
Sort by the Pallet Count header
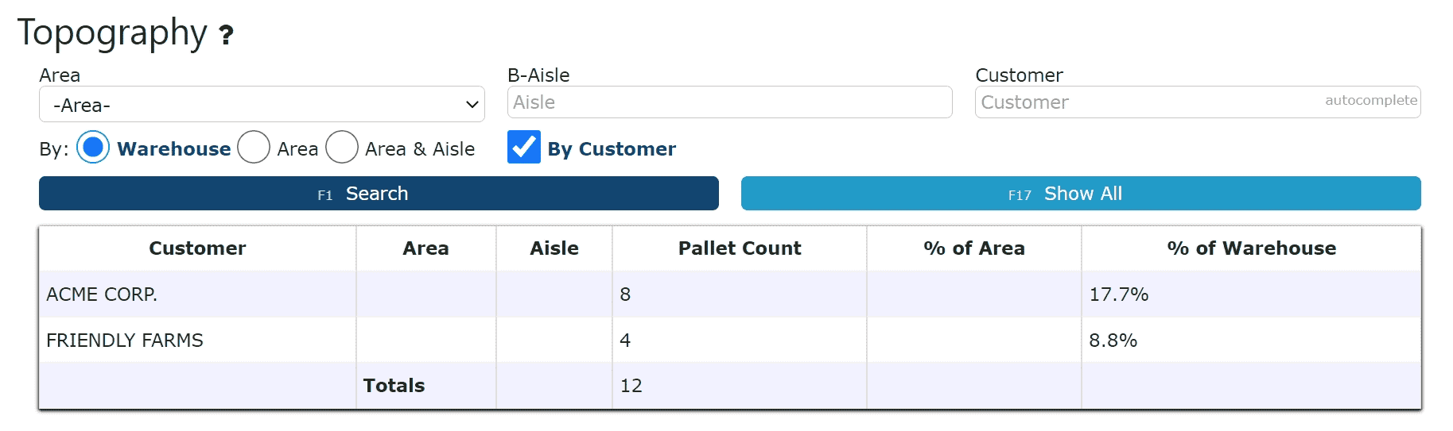coord(739,248)
